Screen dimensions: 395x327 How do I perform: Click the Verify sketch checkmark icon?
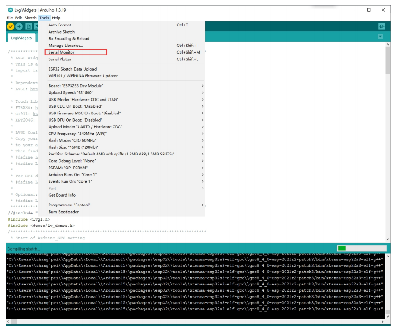[x=11, y=27]
